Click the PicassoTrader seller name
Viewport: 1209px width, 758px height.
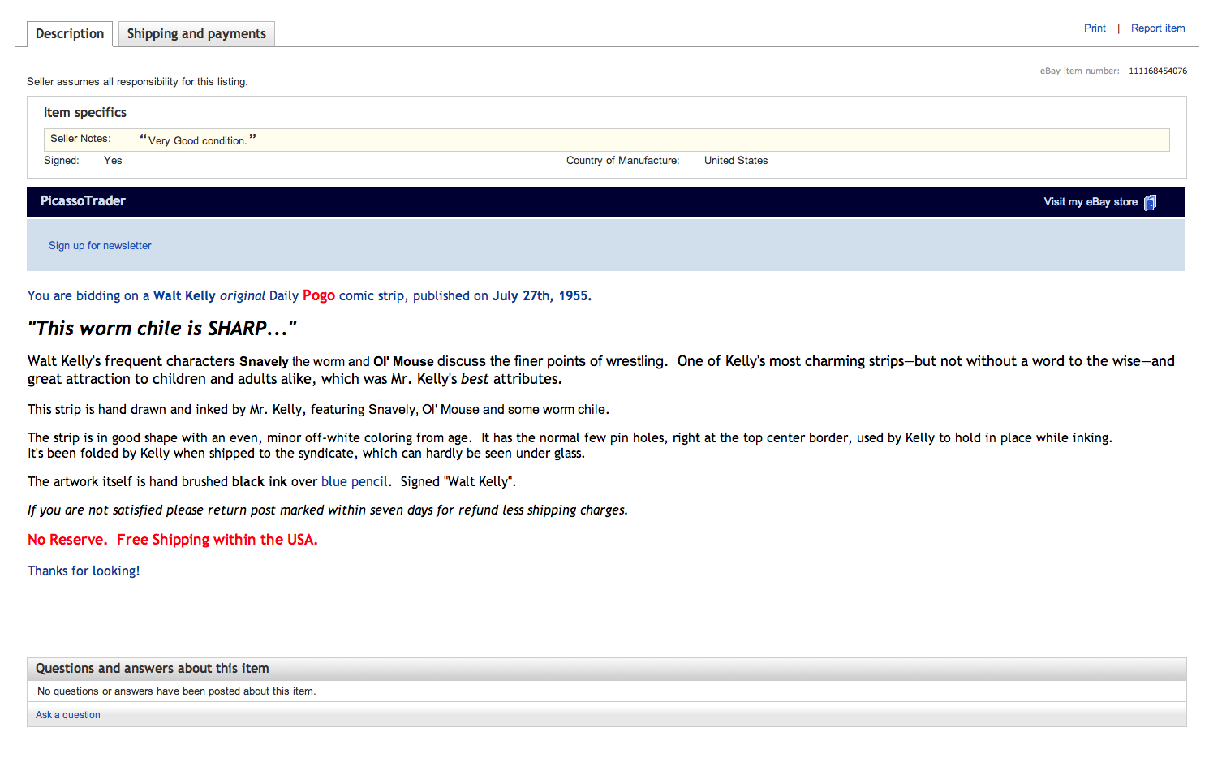(x=83, y=201)
